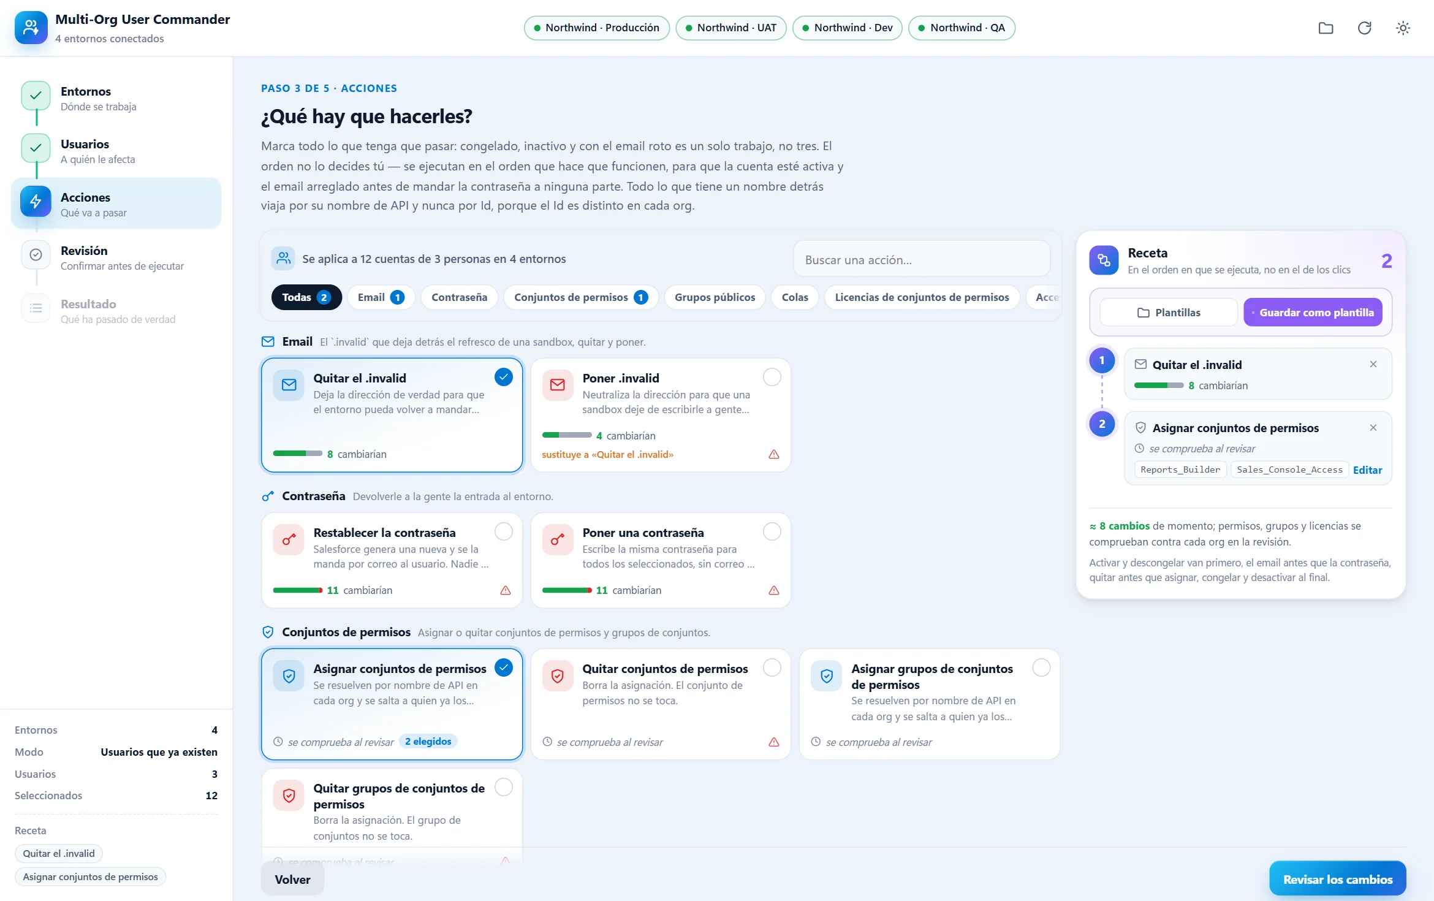Click the warning triangle on Restablecer la contraseña card
This screenshot has width=1434, height=901.
click(x=506, y=590)
